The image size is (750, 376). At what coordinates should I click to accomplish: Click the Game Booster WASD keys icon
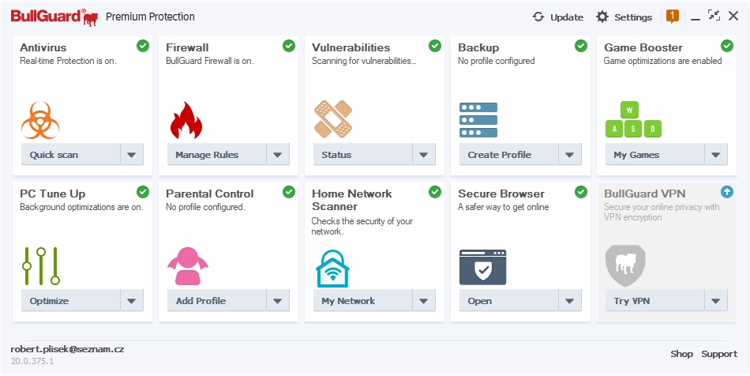click(x=633, y=120)
